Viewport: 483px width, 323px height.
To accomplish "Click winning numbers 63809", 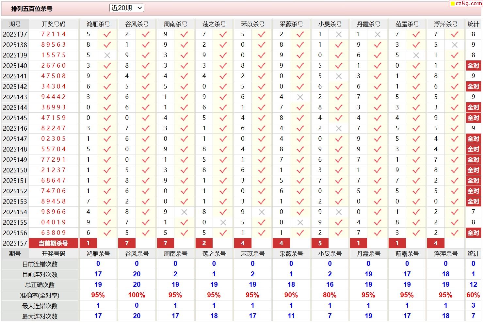I will [54, 233].
